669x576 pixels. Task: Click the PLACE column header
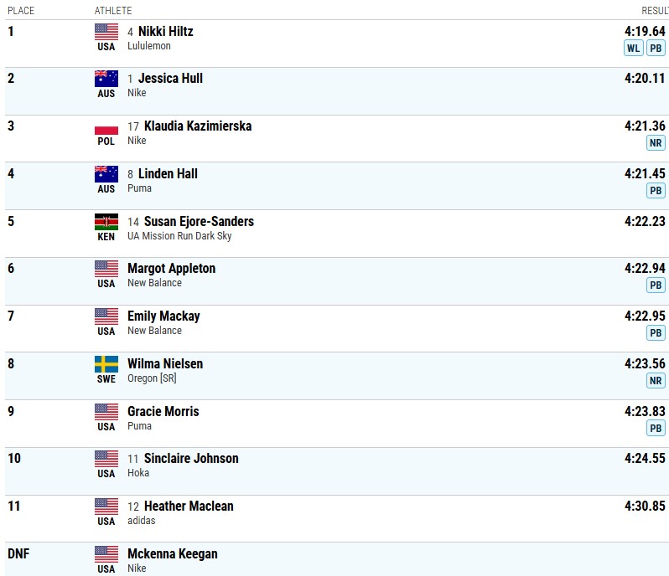(21, 10)
